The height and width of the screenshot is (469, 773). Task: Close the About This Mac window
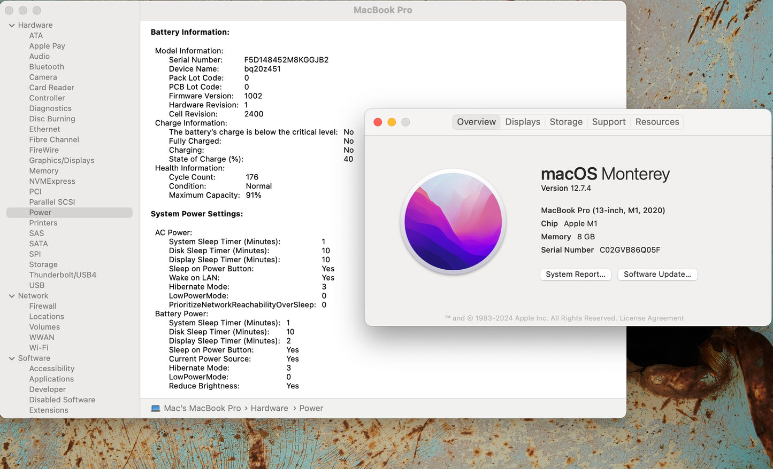point(378,122)
